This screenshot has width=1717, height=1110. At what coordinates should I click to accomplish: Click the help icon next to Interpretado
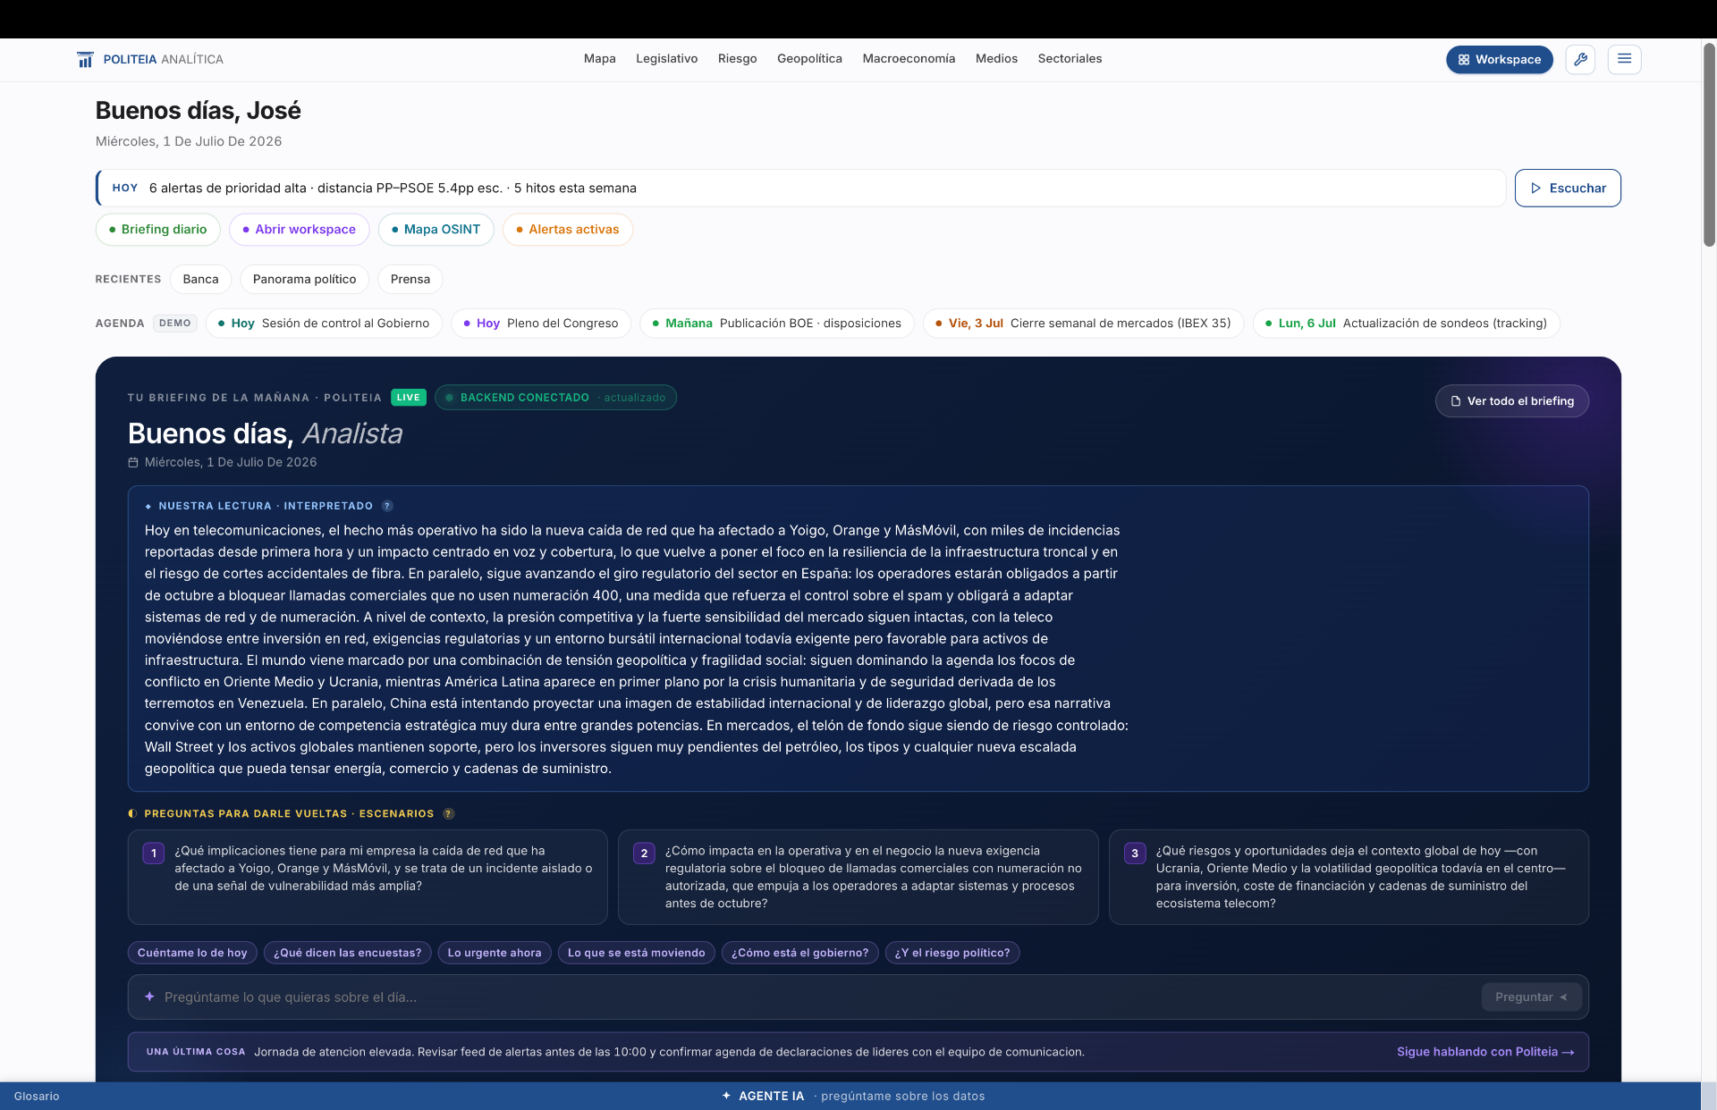pyautogui.click(x=387, y=506)
